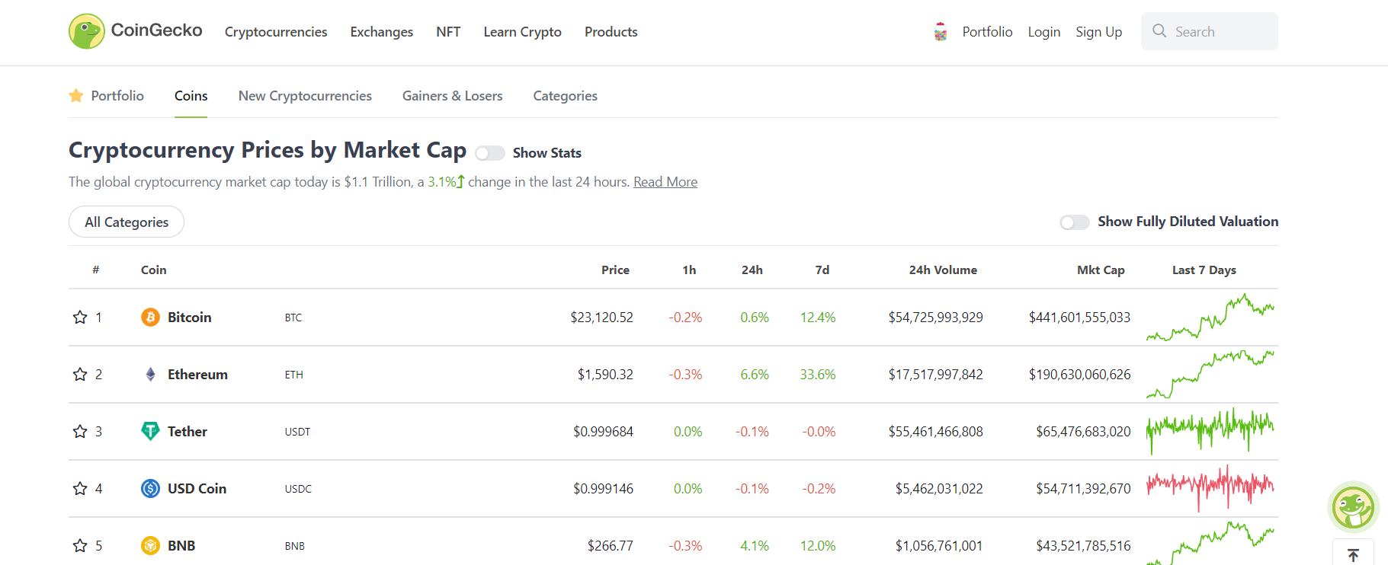Click Tether 24h volume $55,461,466,808
The image size is (1388, 565).
(935, 432)
